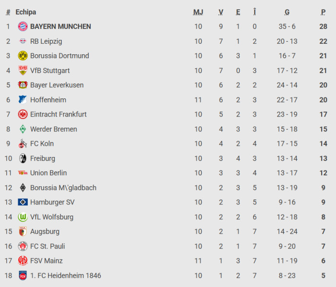Click the FSV Mainz crest
This screenshot has height=287, width=336.
23,261
